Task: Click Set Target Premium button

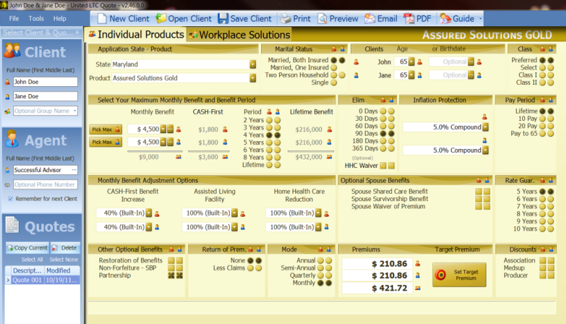Action: 459,275
